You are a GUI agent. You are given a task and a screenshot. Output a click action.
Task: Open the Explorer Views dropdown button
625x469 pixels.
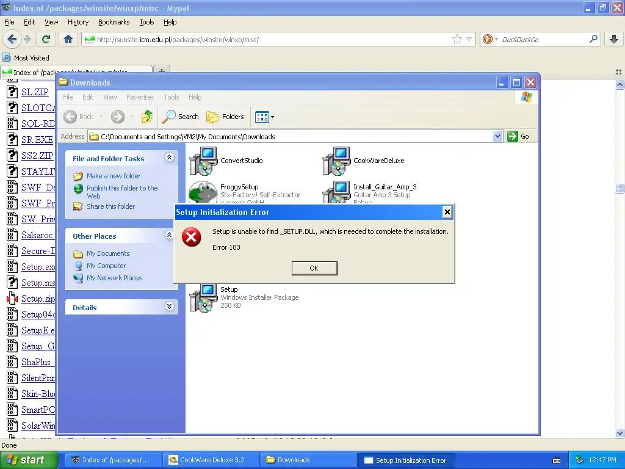tap(264, 117)
